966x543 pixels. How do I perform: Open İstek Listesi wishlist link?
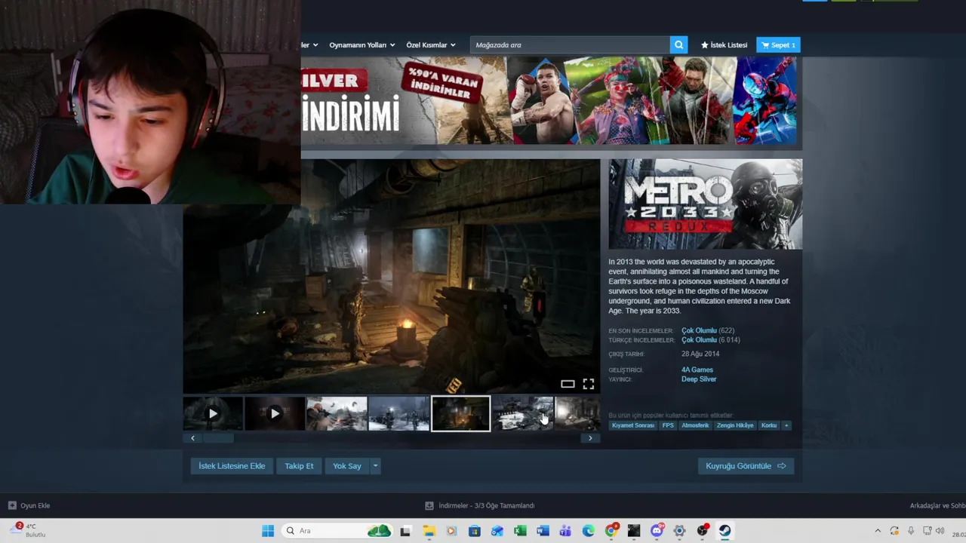[724, 45]
